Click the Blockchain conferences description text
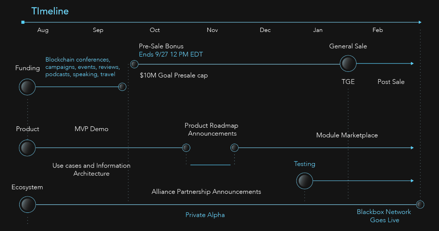 click(82, 67)
